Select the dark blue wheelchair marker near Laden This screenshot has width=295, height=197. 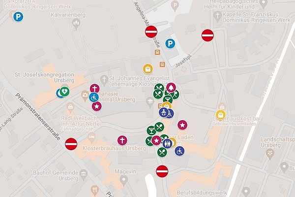click(x=179, y=151)
